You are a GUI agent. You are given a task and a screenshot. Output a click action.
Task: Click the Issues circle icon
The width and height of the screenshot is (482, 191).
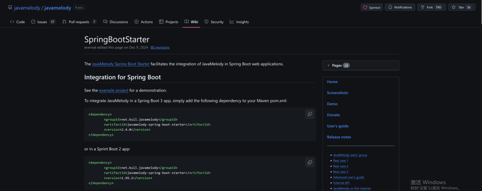click(x=33, y=22)
